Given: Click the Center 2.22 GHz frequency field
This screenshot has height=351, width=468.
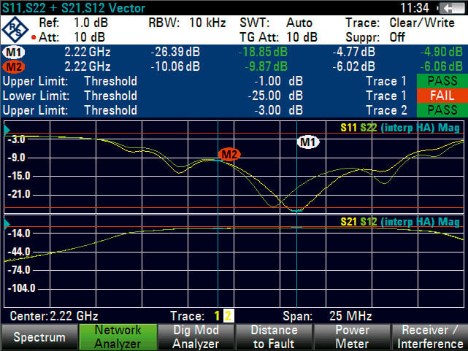Looking at the screenshot, I should (54, 316).
